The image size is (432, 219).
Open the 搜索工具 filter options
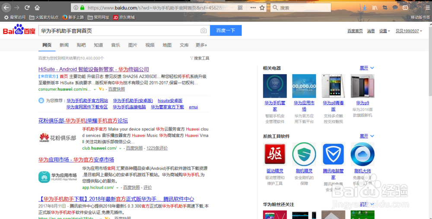point(200,58)
